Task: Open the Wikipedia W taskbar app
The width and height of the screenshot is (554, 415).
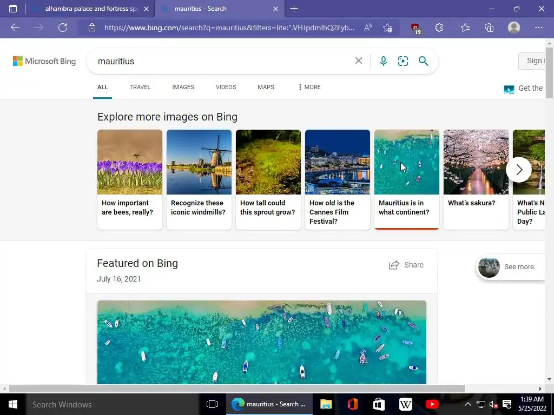Action: point(405,404)
